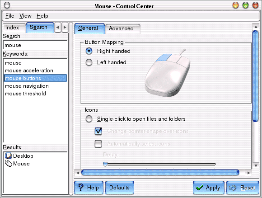Screen dimensions: 262x198
Task: Toggle Change pointer shape over icons checkbox
Action: coord(98,131)
